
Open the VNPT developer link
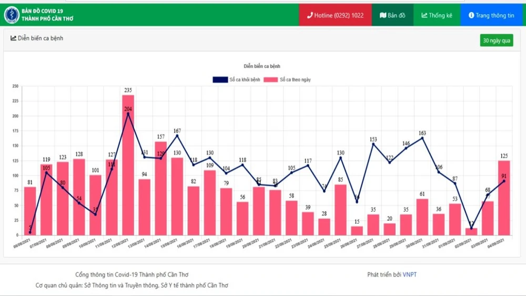410,274
